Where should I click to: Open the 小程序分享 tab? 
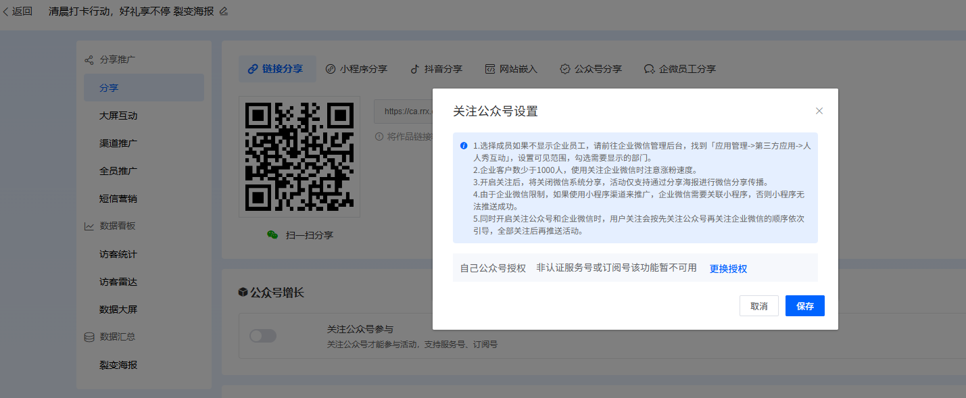[x=356, y=69]
